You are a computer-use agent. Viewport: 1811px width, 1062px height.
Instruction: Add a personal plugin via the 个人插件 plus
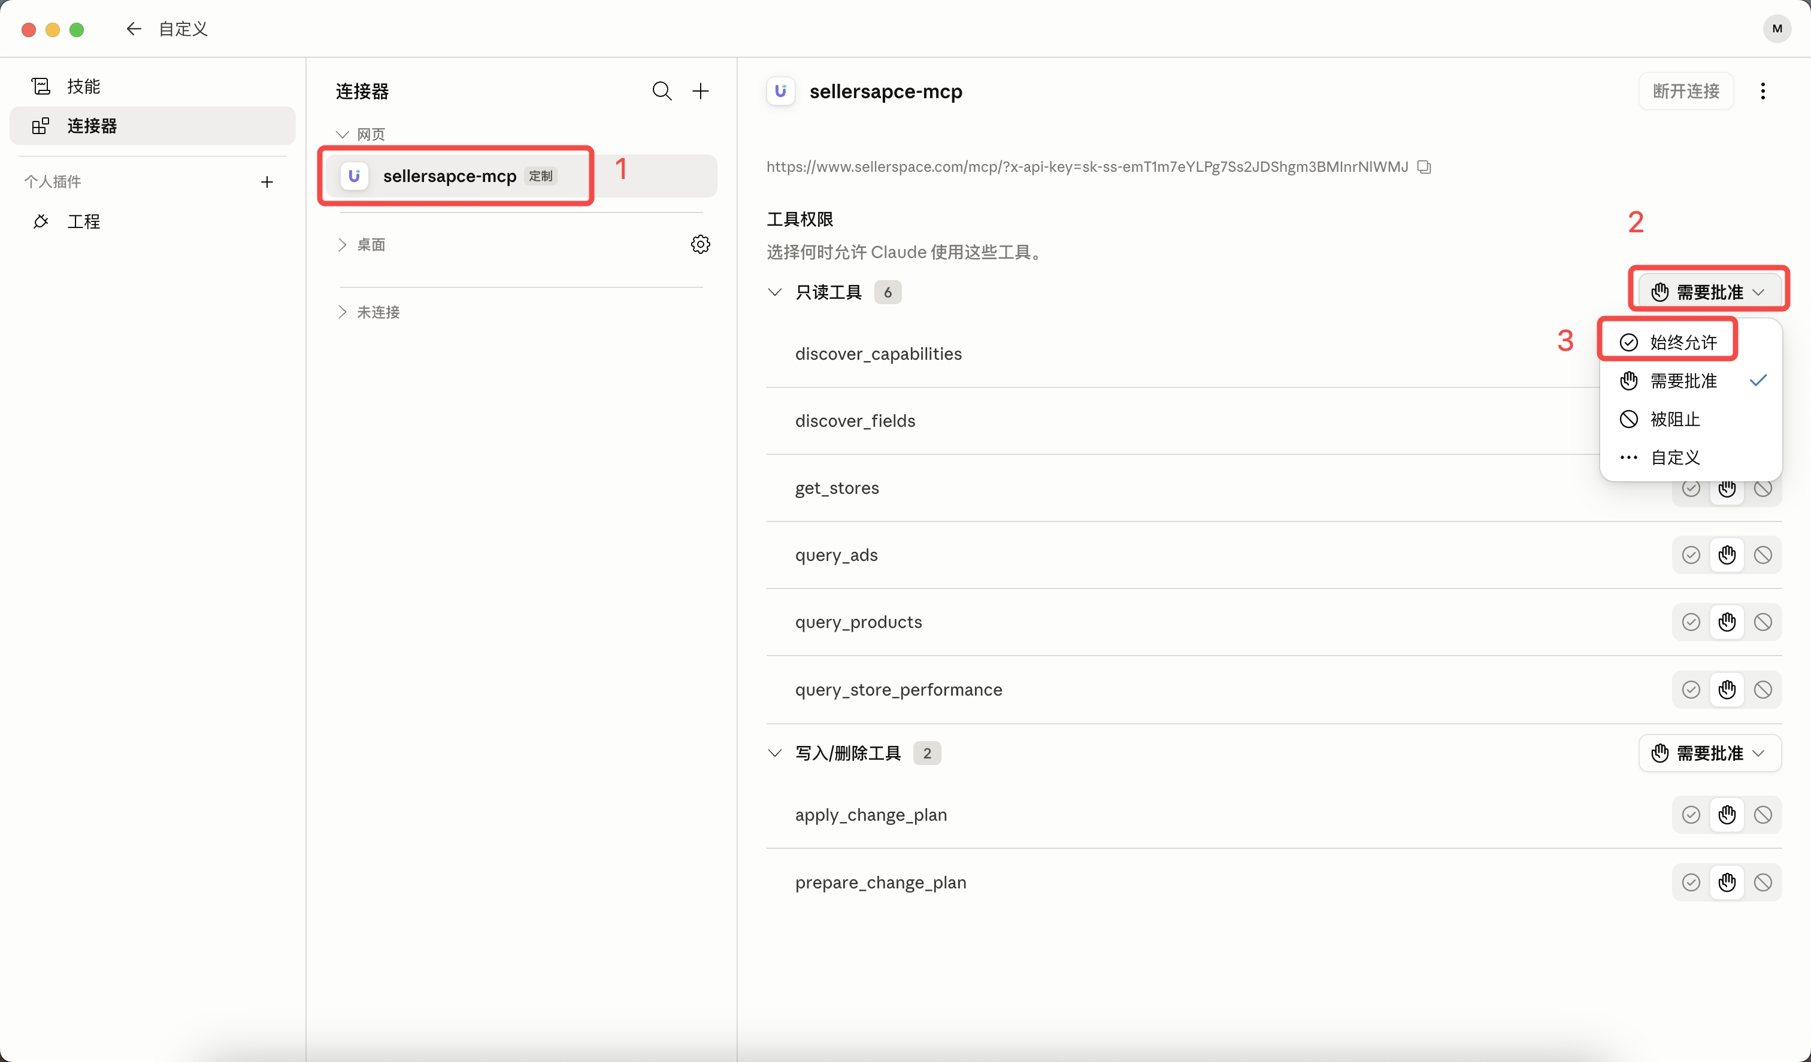(x=267, y=182)
